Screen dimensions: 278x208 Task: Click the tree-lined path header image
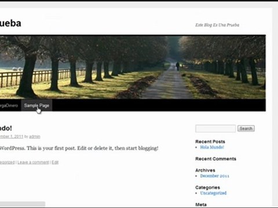point(133,67)
